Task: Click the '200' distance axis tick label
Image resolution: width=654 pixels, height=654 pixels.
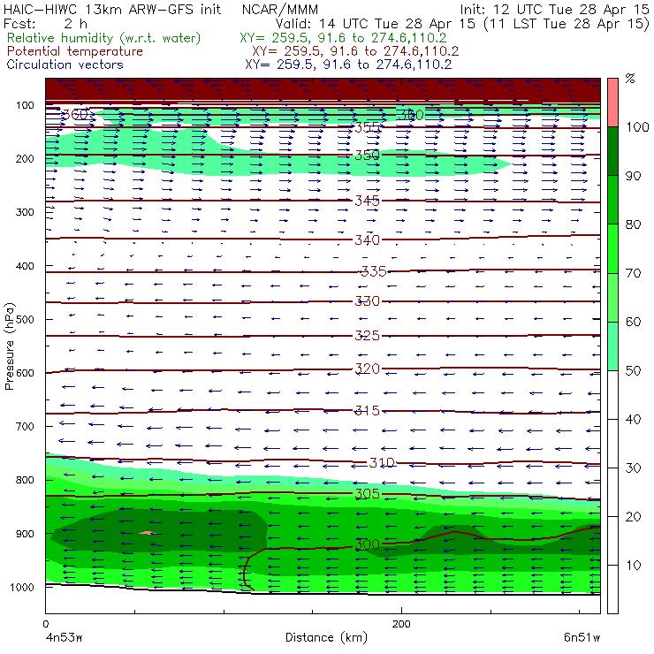Action: tap(401, 624)
